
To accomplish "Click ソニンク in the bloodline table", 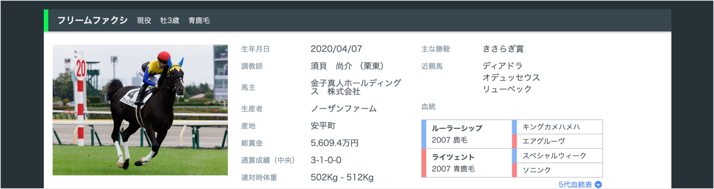I will pyautogui.click(x=536, y=170).
